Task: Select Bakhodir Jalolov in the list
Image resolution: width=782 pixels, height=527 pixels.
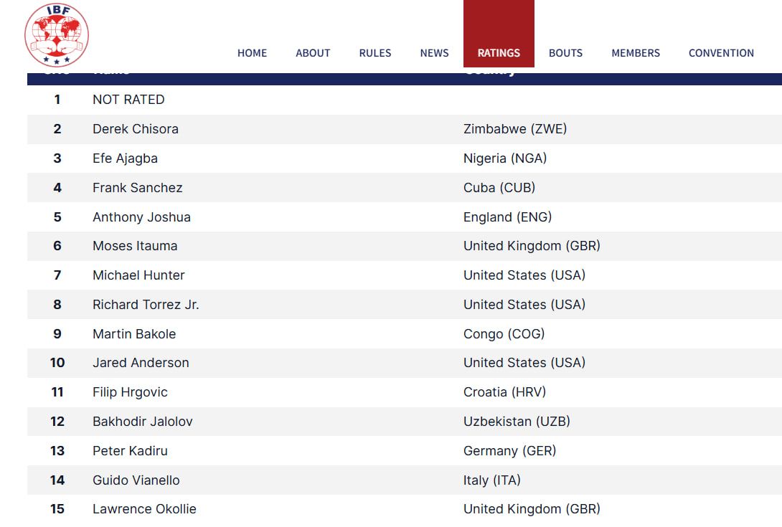Action: click(x=142, y=422)
